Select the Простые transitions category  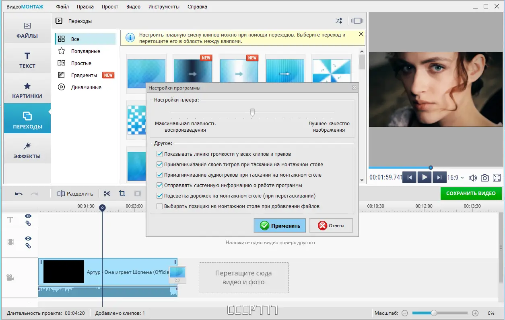[x=85, y=63]
